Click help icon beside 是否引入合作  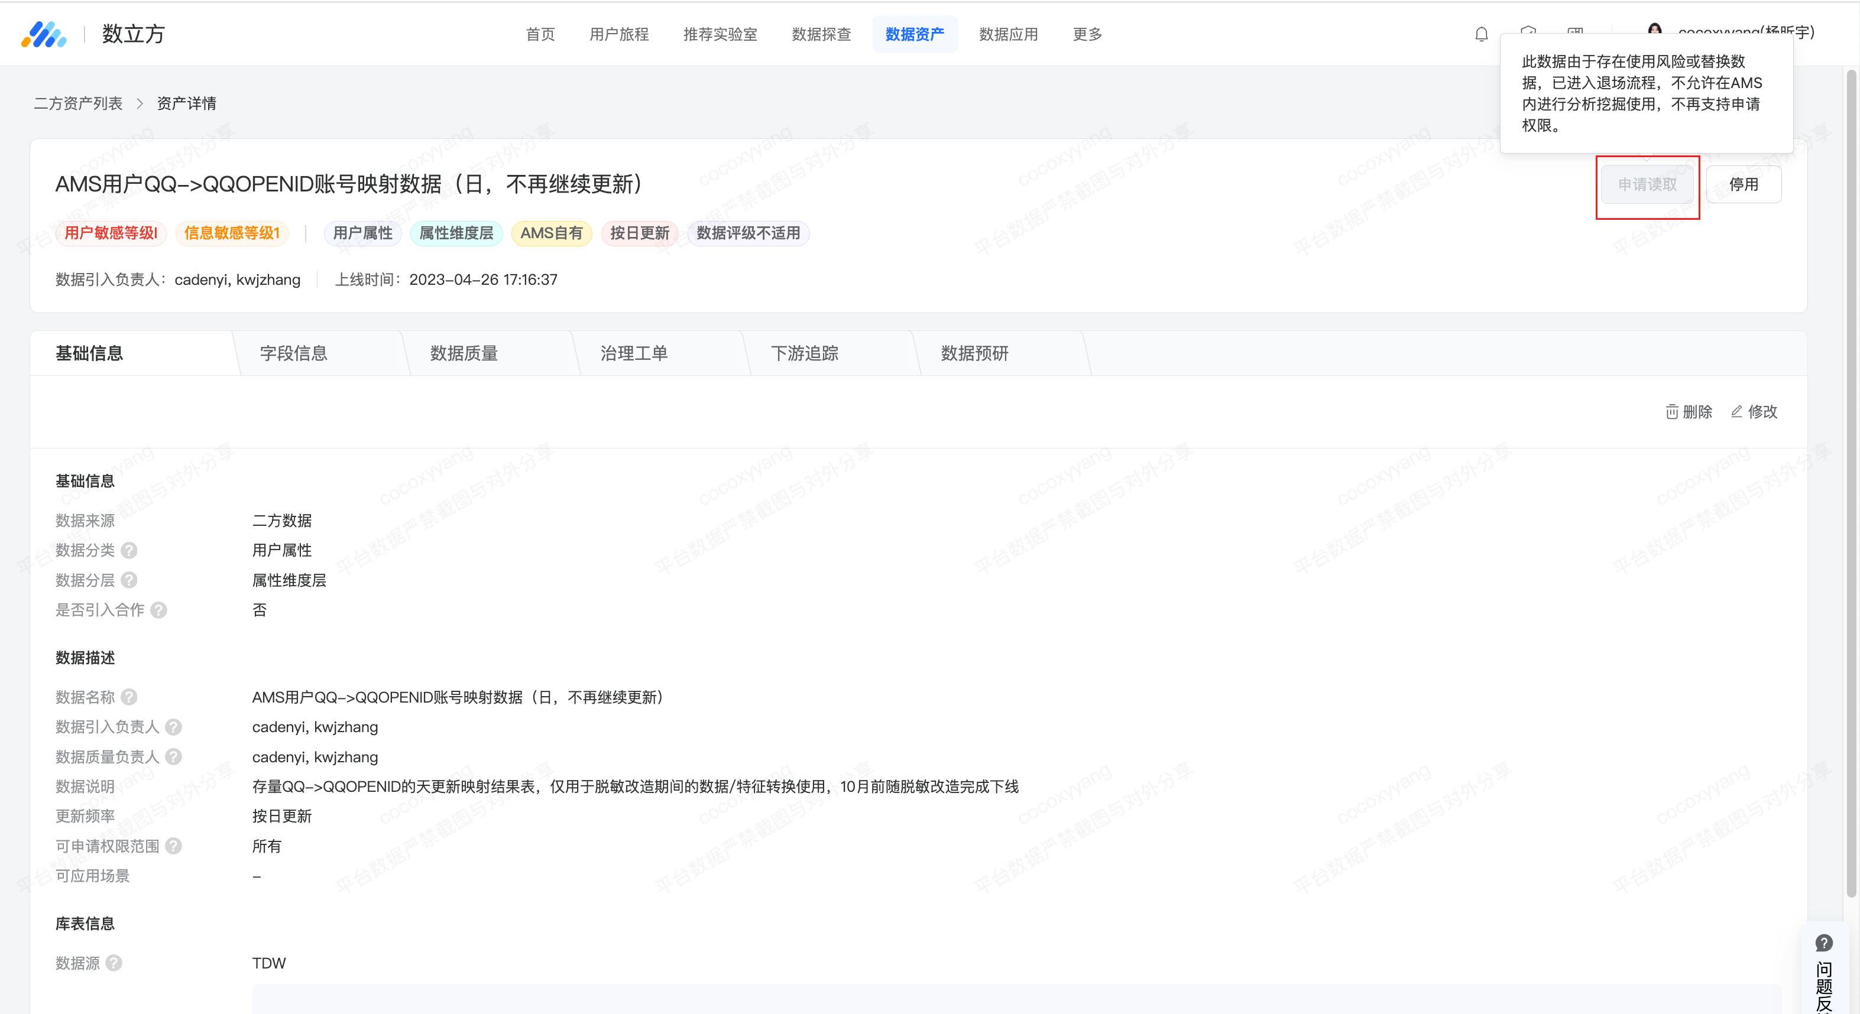point(159,610)
